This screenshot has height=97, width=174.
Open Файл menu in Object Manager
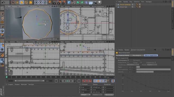click(x=120, y=2)
